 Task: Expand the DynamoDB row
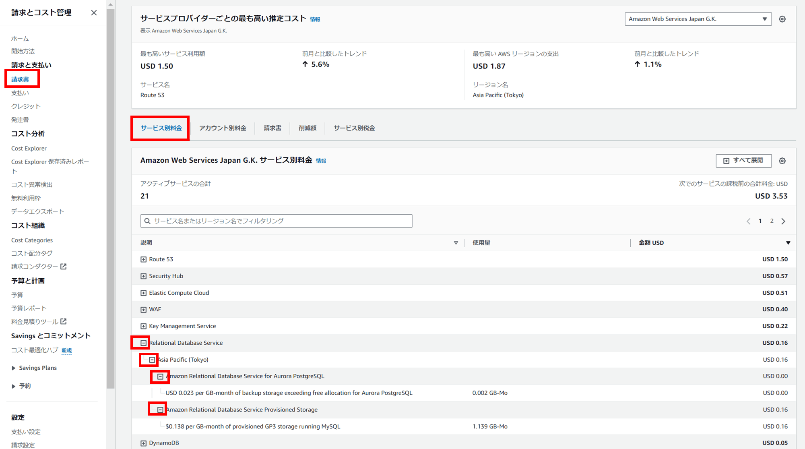[143, 443]
